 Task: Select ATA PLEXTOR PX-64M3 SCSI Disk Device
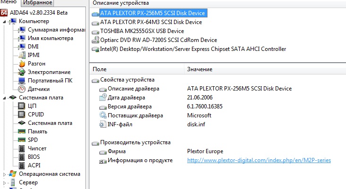[151, 22]
